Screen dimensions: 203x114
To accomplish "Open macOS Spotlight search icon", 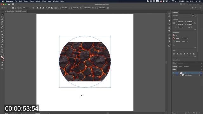I will tap(196, 1).
